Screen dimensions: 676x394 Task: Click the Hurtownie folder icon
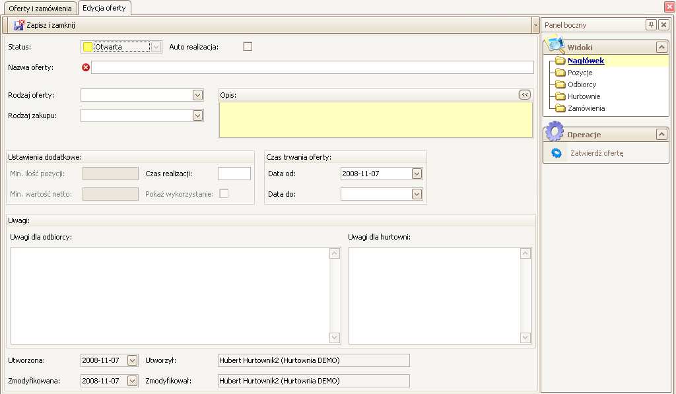point(560,96)
